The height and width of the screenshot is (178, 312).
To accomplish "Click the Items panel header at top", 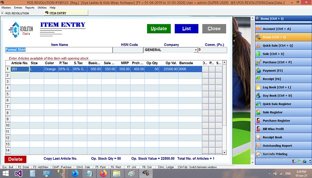I will 283,19.
